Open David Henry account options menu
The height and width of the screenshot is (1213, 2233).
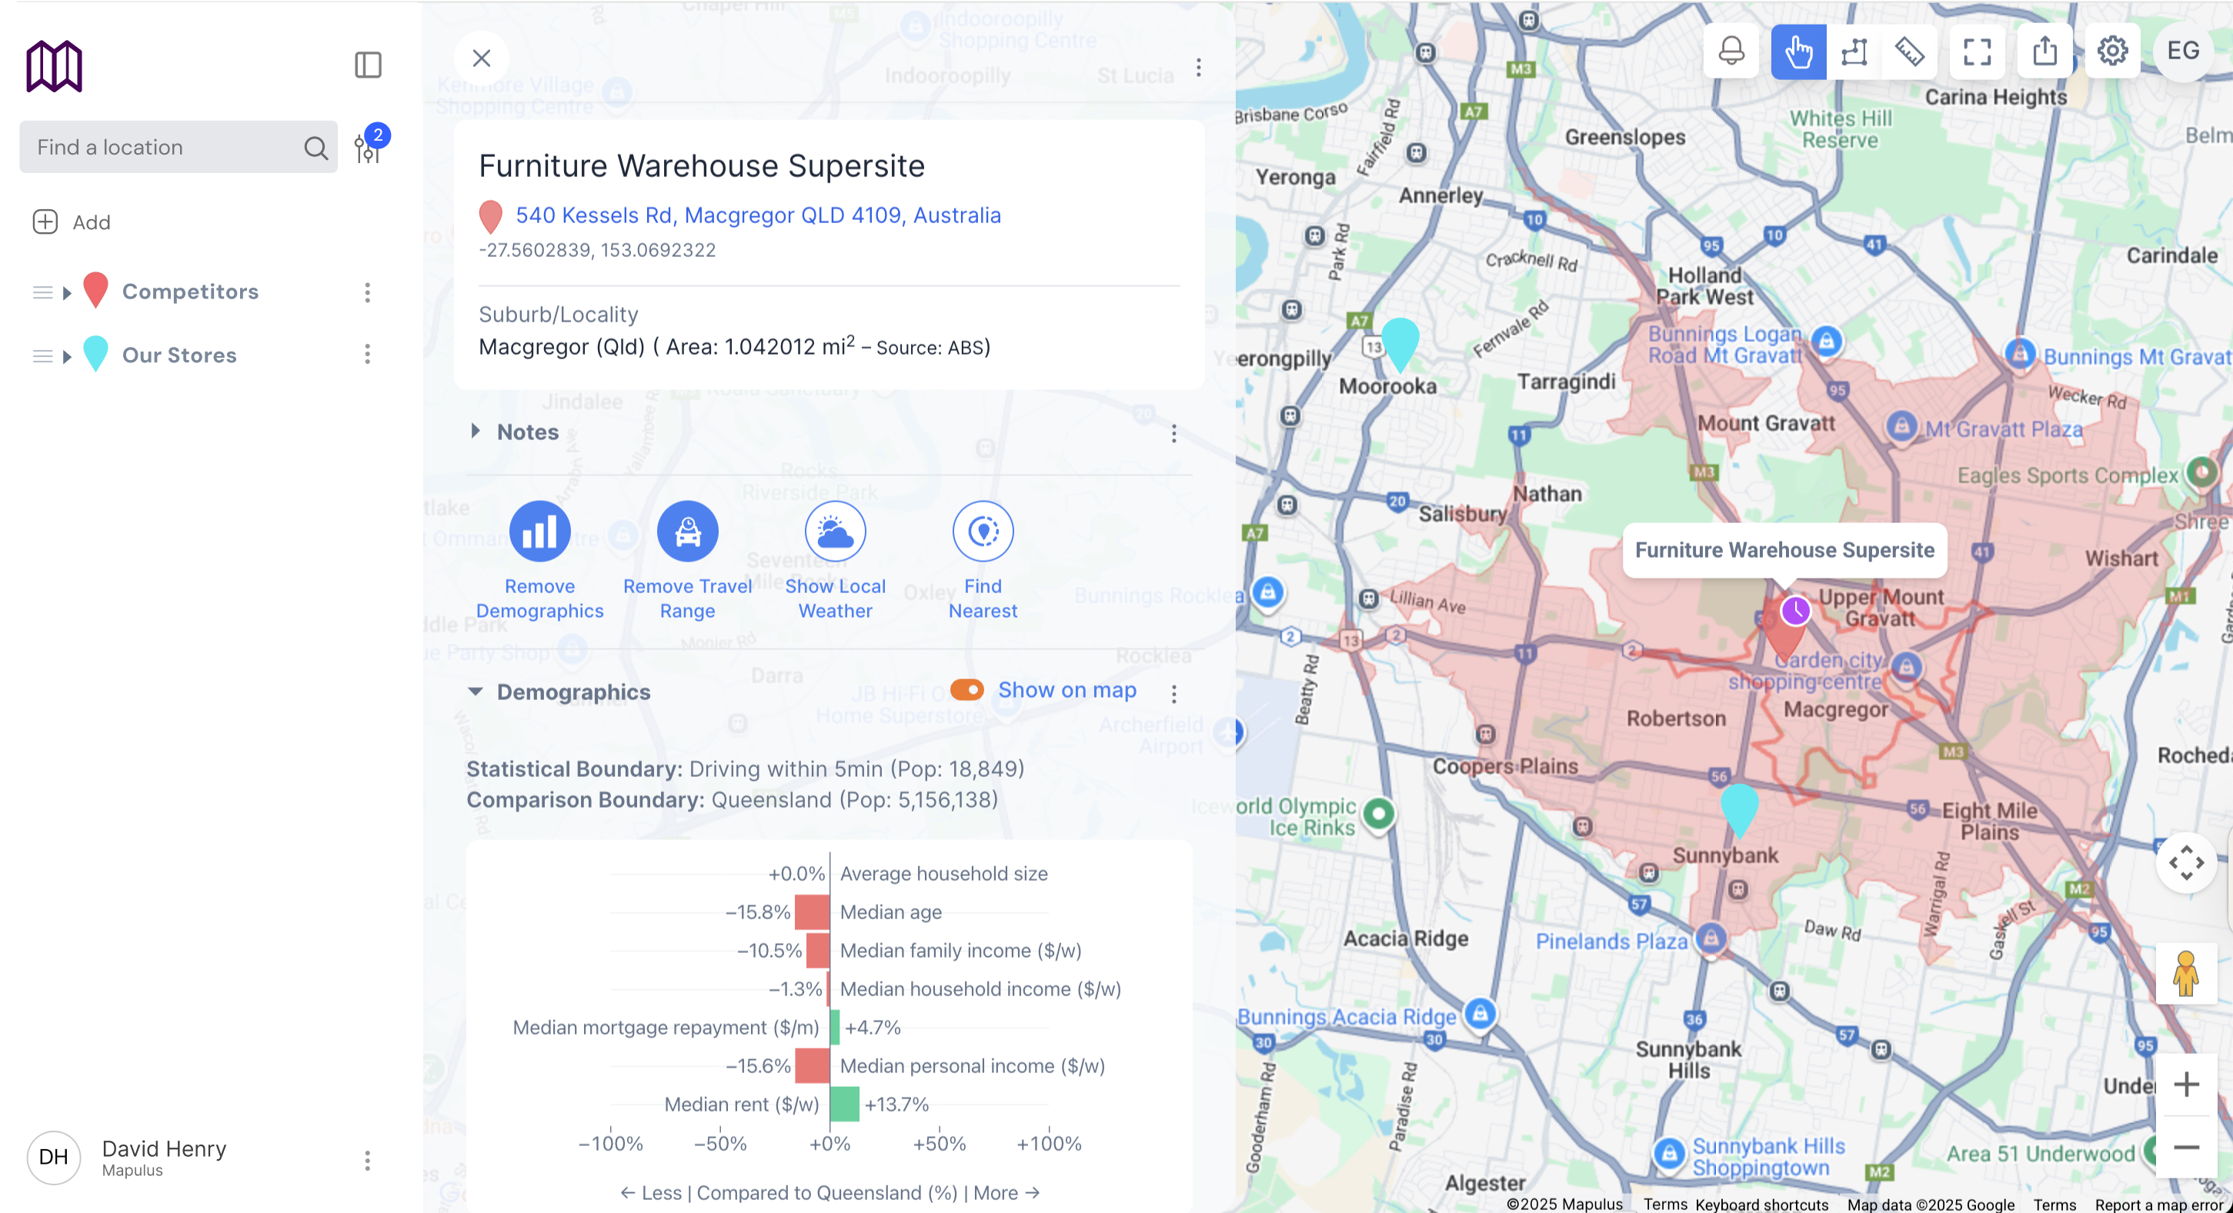[x=368, y=1160]
